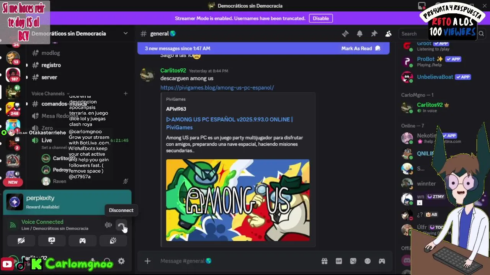Open the Threads icon in channel header
This screenshot has height=275, width=490.
click(345, 34)
